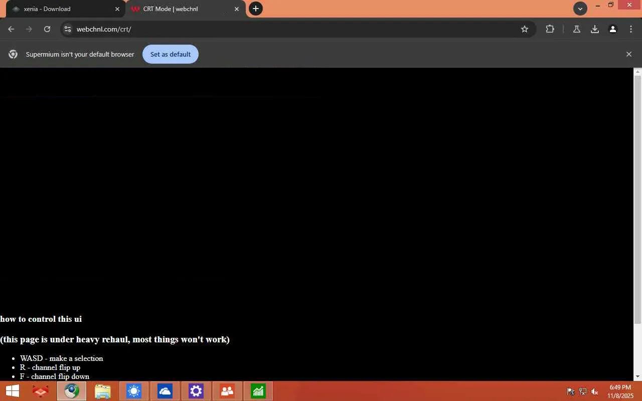This screenshot has height=401, width=642.
Task: Open the Action Center flag tray icon
Action: click(x=571, y=391)
